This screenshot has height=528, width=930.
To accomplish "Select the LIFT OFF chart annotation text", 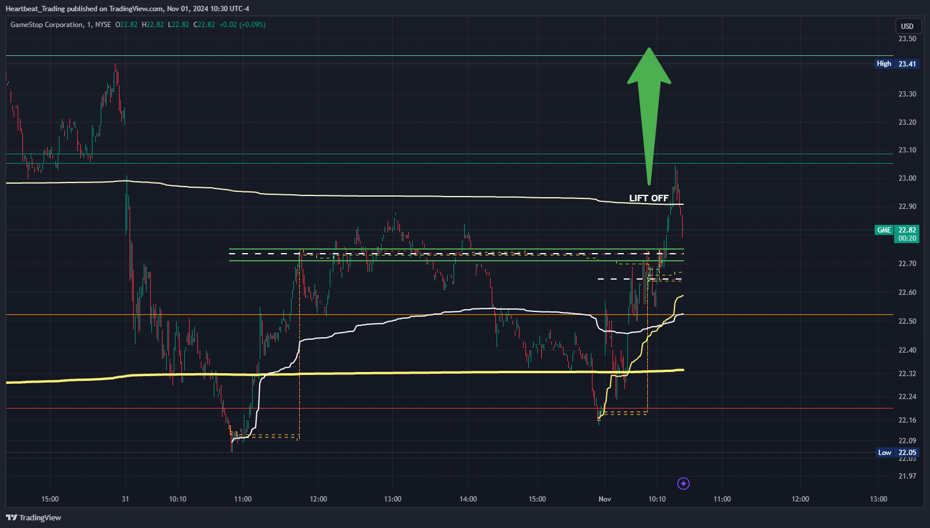I will [648, 198].
